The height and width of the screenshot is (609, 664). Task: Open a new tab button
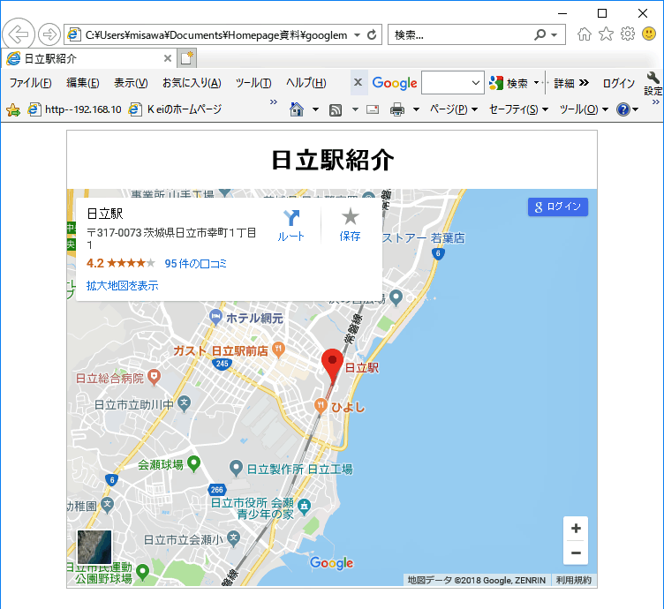[x=187, y=58]
